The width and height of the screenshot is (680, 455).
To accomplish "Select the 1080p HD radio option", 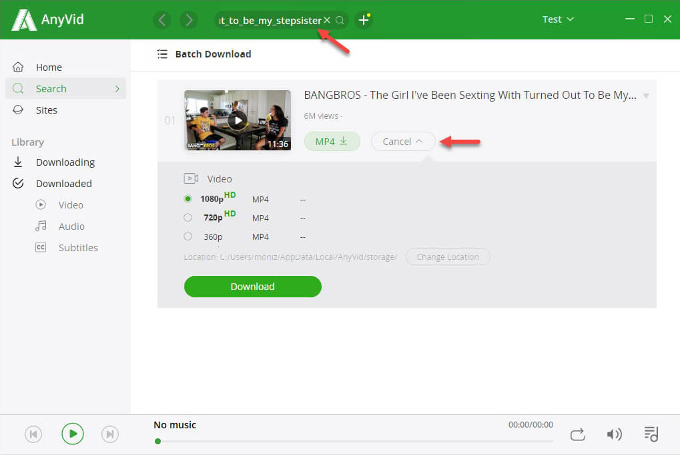I will [188, 199].
